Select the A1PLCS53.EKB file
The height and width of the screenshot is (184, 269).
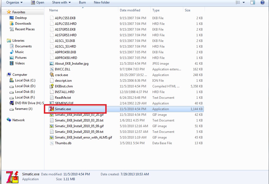(65, 18)
